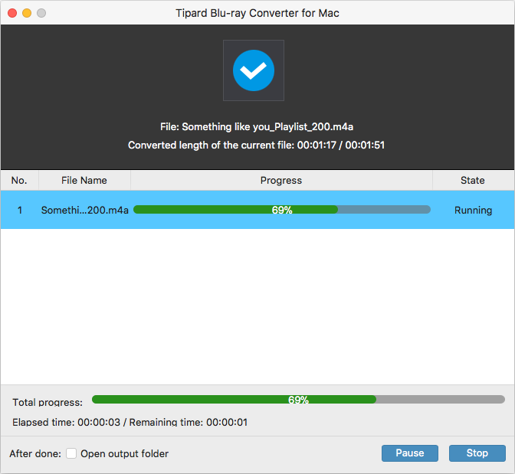This screenshot has width=515, height=474.
Task: Select the Somethi...200.m4a file name cell
Action: [85, 210]
